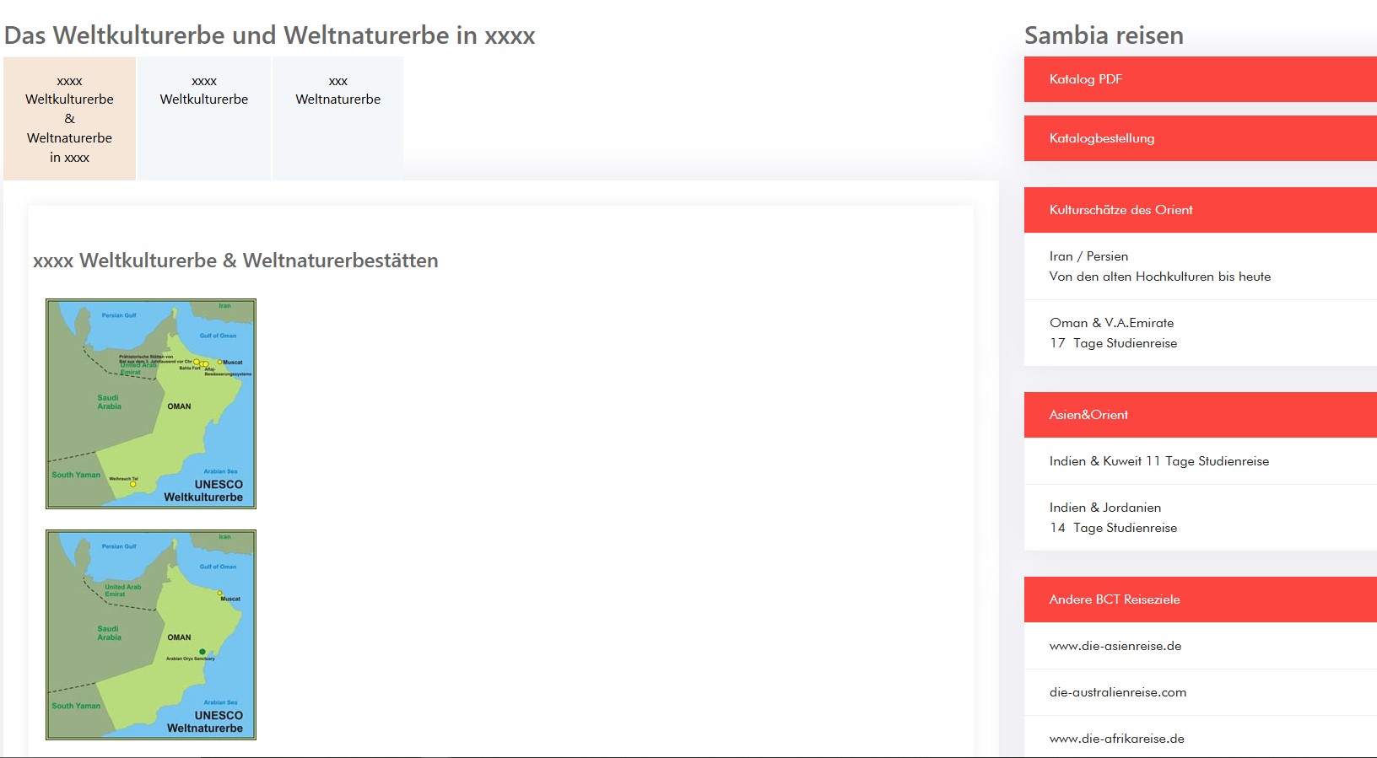Open the Iran / Persien tour link
This screenshot has width=1377, height=758.
pyautogui.click(x=1201, y=266)
